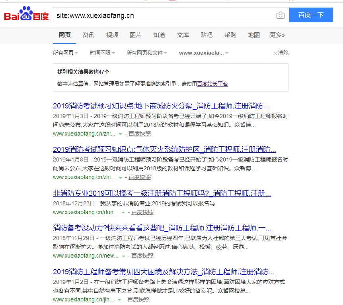343x305 pixels.
Task: Expand arrow beside xuexiaofang.cn/jin... URL
Action: pyautogui.click(x=119, y=300)
